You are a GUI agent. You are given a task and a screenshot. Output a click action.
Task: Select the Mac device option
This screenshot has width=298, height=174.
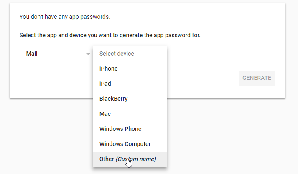click(105, 114)
